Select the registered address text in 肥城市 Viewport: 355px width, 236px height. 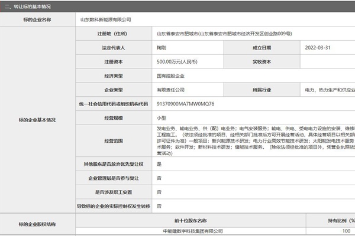tap(225, 34)
